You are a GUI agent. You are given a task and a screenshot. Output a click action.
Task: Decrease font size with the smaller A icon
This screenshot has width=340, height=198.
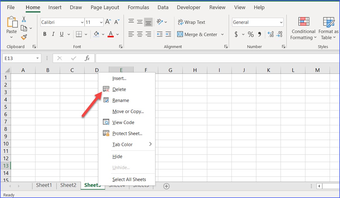[117, 22]
